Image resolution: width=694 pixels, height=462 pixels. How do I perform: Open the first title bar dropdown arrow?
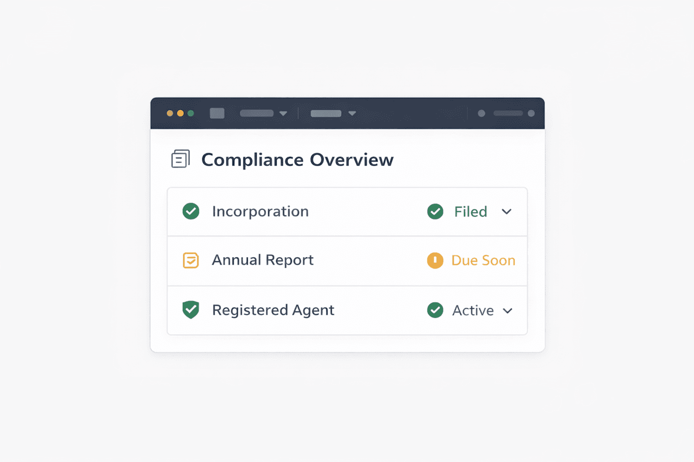(283, 114)
